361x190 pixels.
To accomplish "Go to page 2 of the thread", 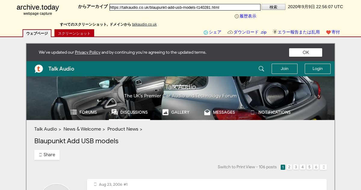I will coord(289,167).
